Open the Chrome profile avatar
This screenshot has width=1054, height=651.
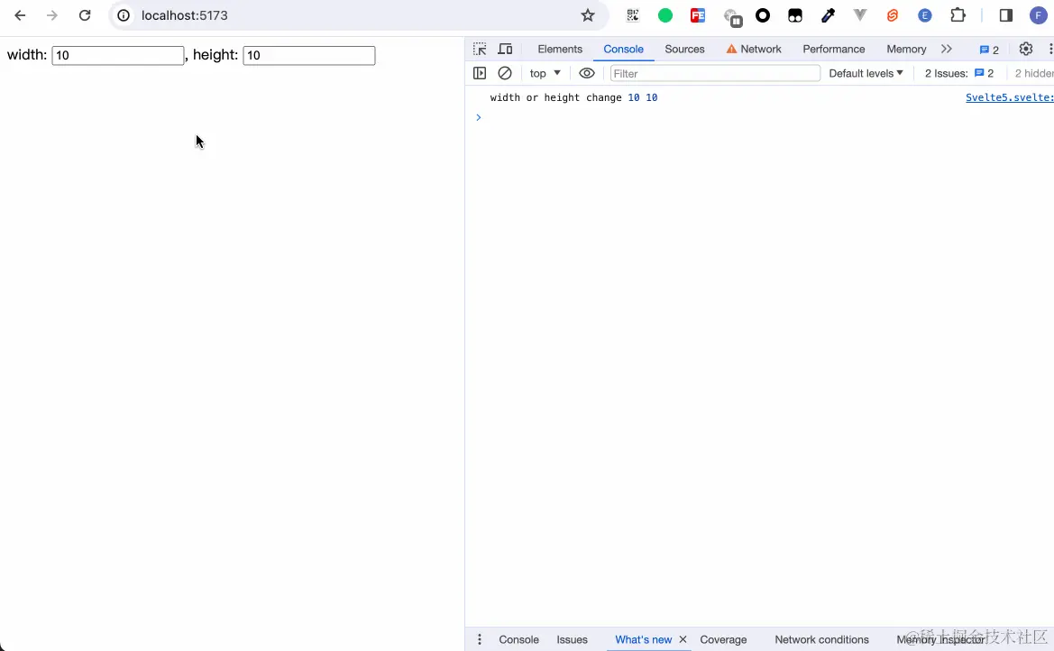(x=1039, y=15)
